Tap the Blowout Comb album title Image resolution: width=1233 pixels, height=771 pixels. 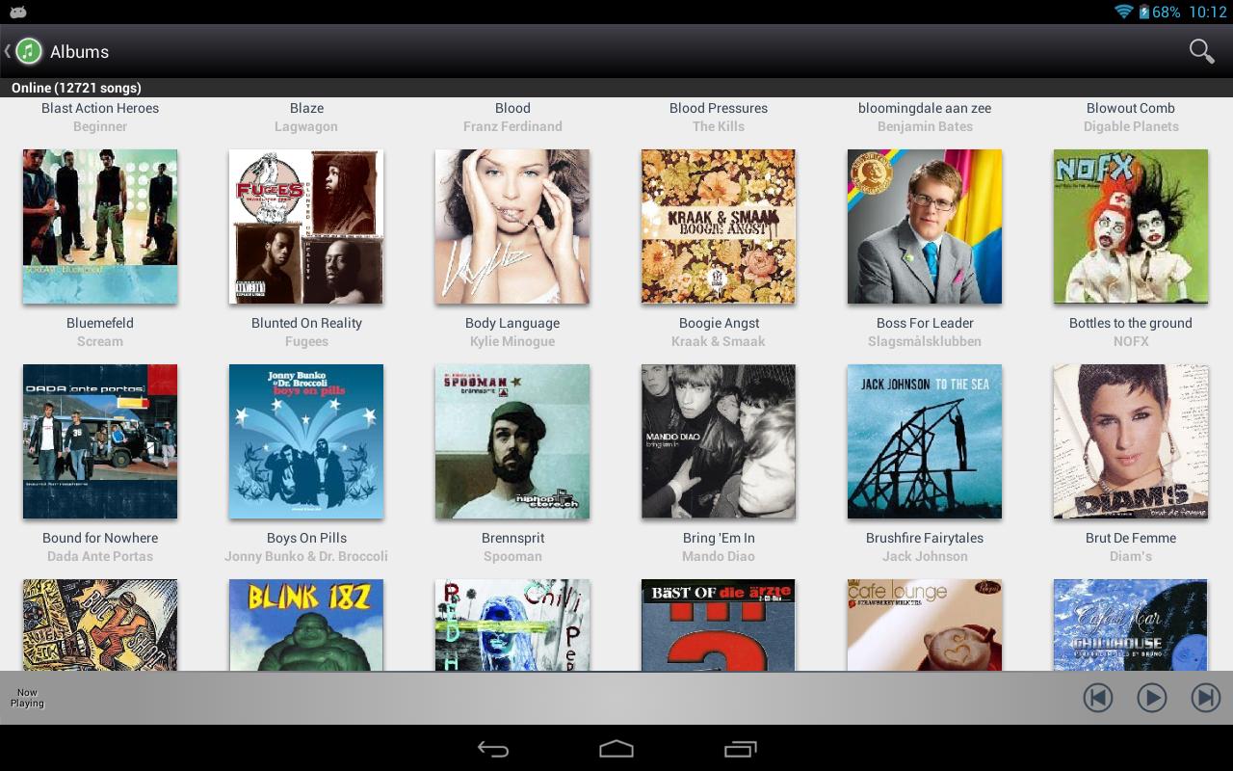point(1131,108)
